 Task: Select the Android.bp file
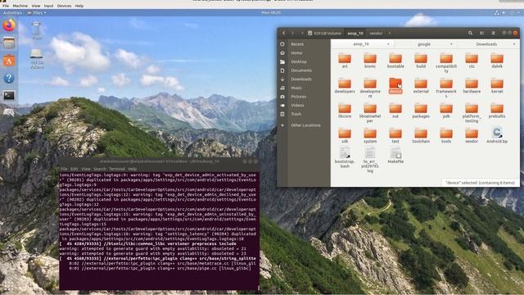[x=497, y=135]
